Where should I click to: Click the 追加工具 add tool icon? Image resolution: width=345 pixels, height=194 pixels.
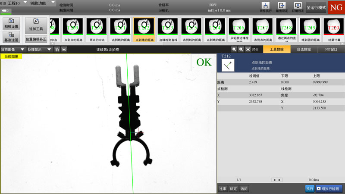point(36,24)
